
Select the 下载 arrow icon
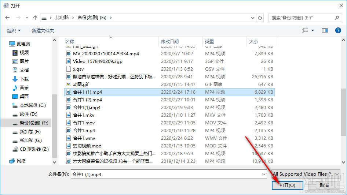[15, 79]
